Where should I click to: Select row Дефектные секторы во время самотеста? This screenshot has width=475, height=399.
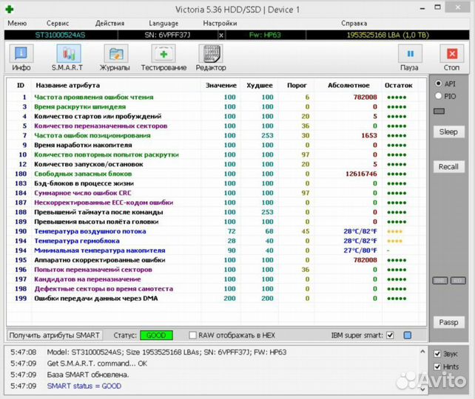coord(216,289)
